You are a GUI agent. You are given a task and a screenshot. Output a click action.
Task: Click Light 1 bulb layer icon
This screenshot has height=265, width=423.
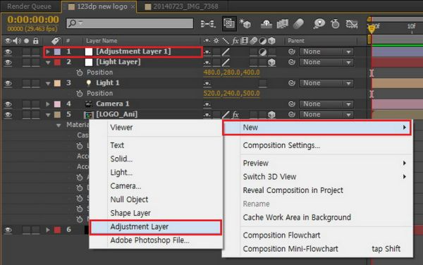[x=89, y=82]
